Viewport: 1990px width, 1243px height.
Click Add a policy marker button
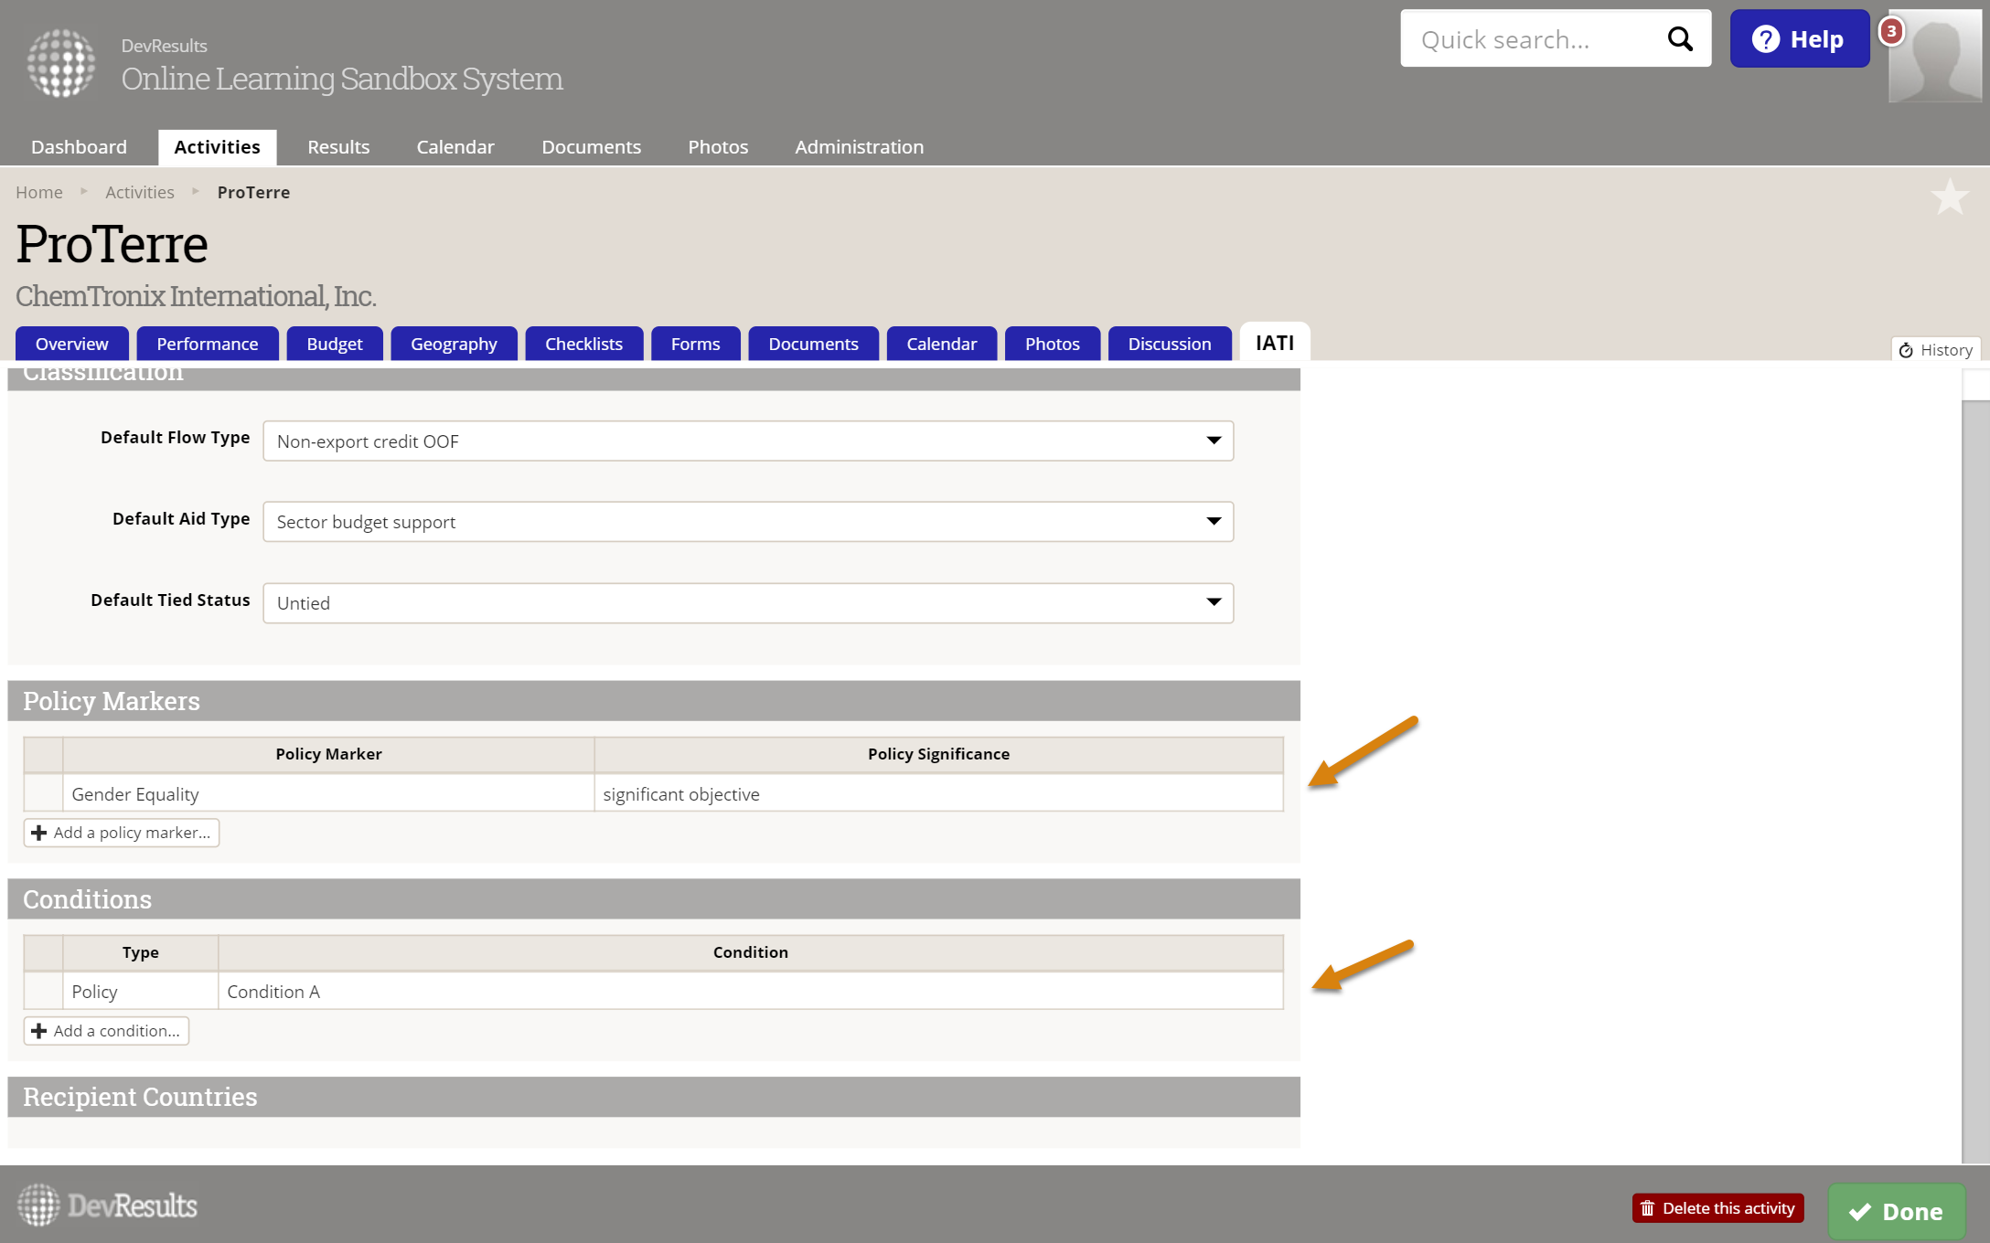122,833
